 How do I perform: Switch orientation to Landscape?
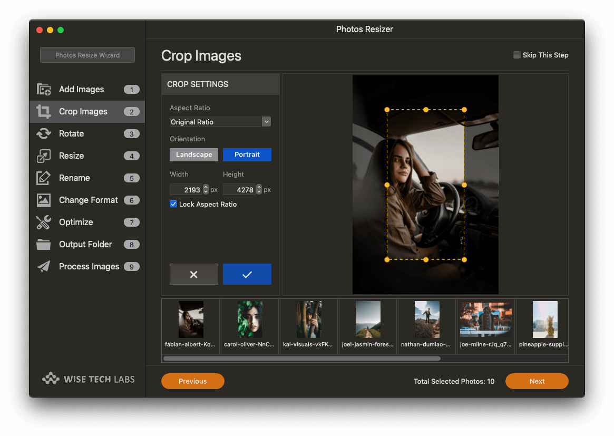pos(194,154)
